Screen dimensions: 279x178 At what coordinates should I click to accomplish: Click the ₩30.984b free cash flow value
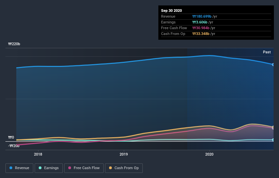click(201, 28)
